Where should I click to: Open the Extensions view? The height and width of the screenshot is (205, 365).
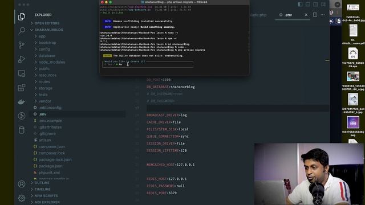(x=22, y=88)
